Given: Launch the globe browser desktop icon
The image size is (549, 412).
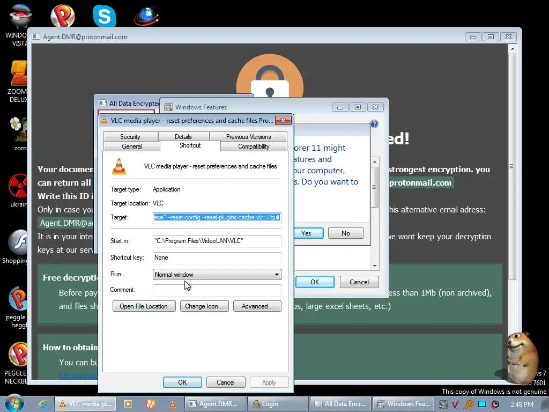Looking at the screenshot, I should pos(146,16).
